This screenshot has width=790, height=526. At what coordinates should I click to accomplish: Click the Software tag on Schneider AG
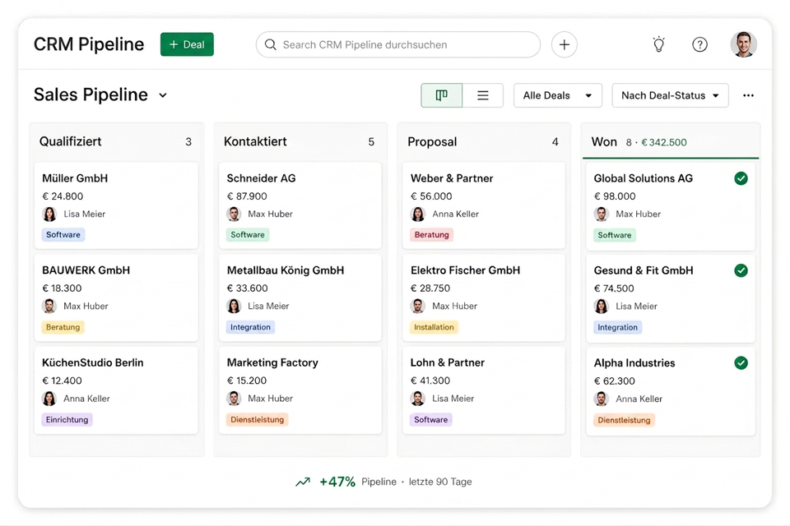(248, 234)
